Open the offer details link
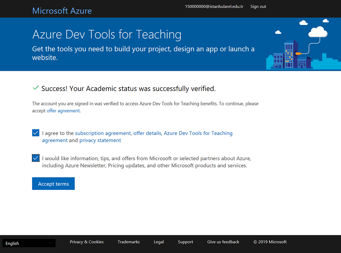This screenshot has height=253, width=341. coord(147,133)
